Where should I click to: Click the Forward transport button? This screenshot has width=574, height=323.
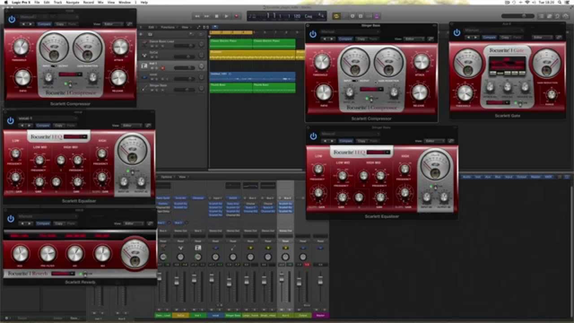207,16
